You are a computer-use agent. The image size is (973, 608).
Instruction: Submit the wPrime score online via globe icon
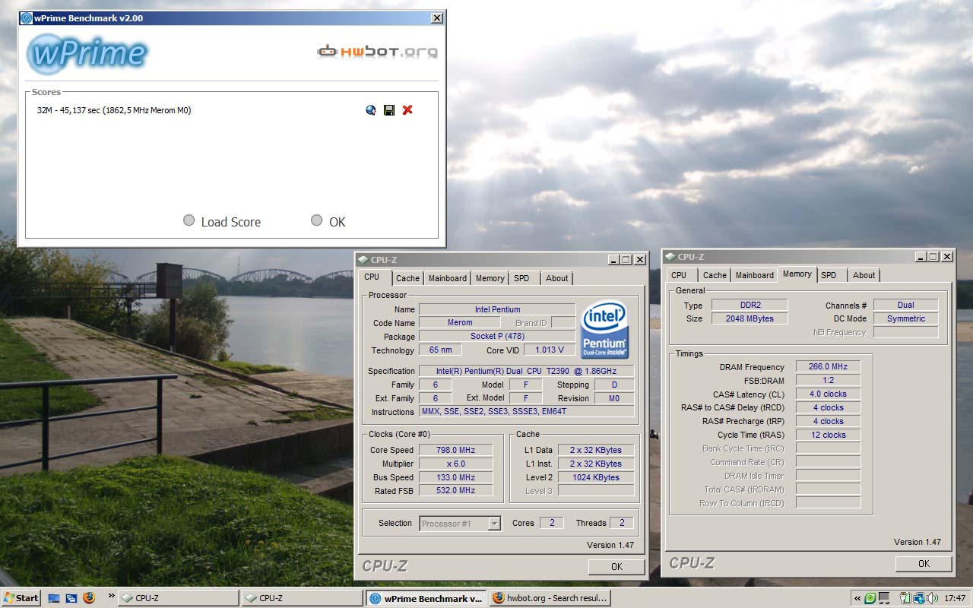click(371, 110)
